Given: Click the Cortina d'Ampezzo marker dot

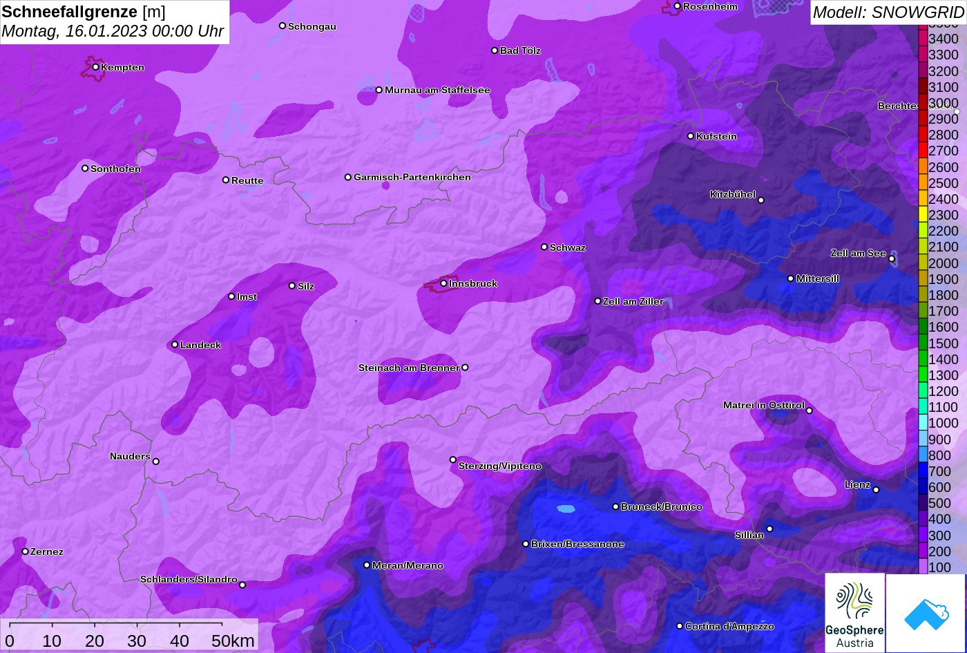Looking at the screenshot, I should point(679,626).
